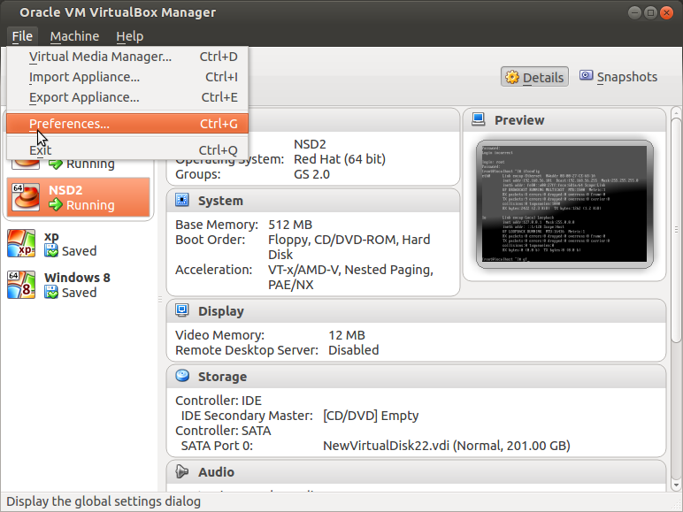Click NSD2 Running status arrow icon
The width and height of the screenshot is (683, 512).
[56, 204]
